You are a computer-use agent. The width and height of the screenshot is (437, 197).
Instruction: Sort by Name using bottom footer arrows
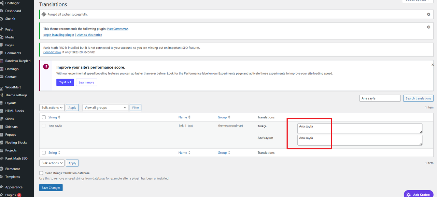coord(189,153)
